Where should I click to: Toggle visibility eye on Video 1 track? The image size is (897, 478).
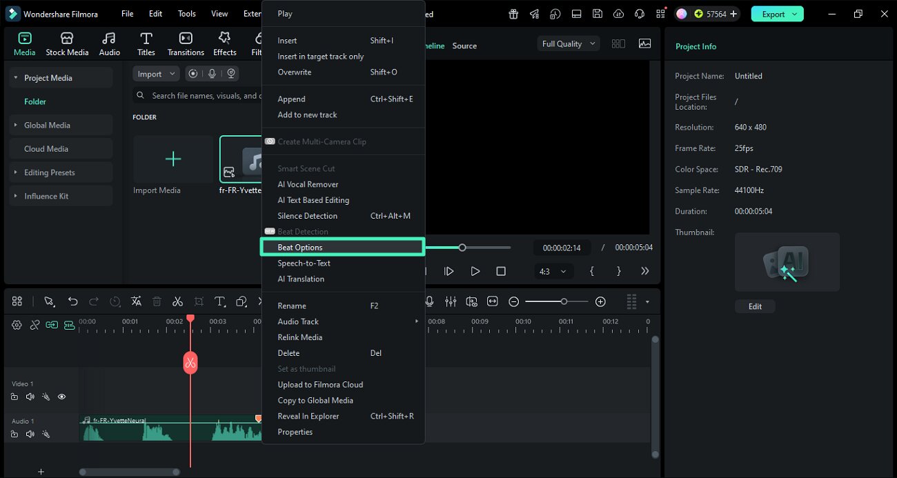pyautogui.click(x=61, y=397)
